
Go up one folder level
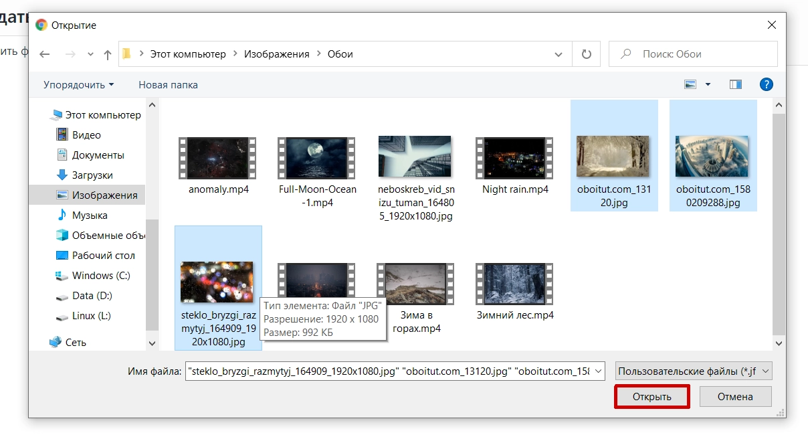click(107, 54)
